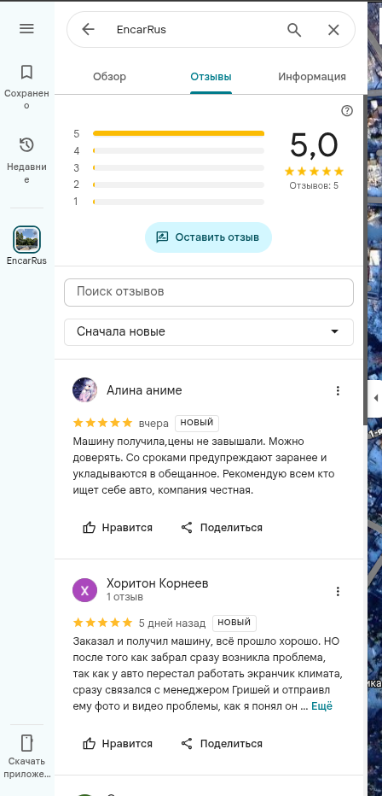Focus the 'Поиск отзывов' search field
Image resolution: width=382 pixels, height=796 pixels.
[x=209, y=292]
